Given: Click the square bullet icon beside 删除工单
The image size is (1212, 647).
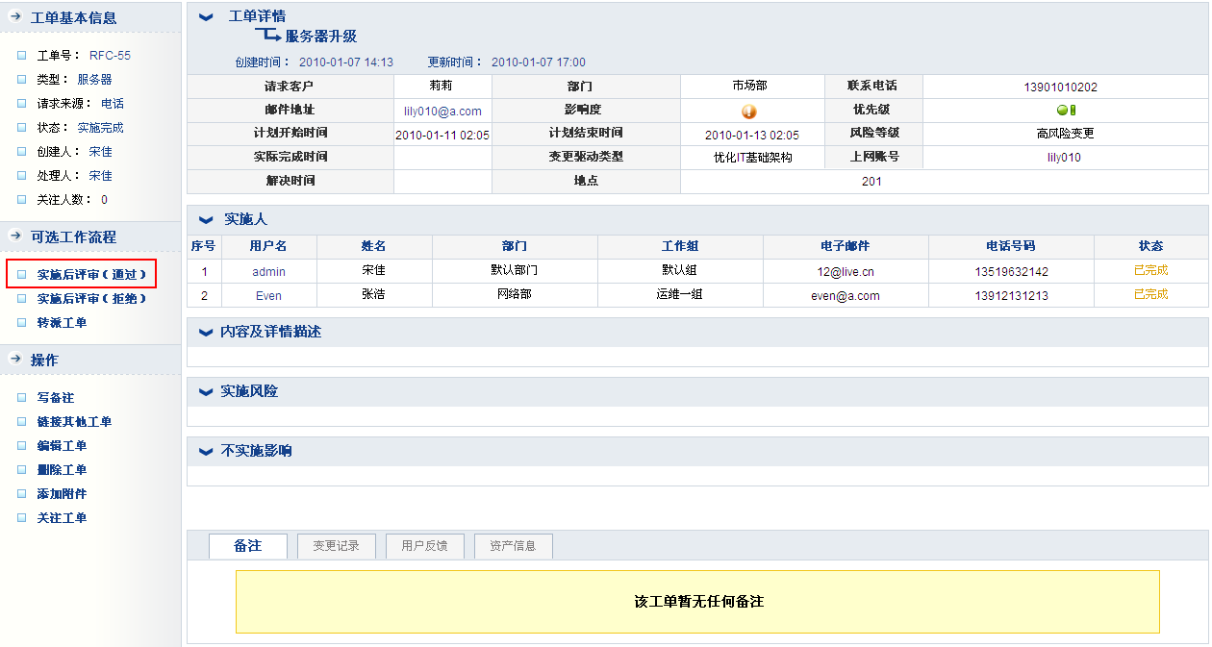Looking at the screenshot, I should pos(21,469).
